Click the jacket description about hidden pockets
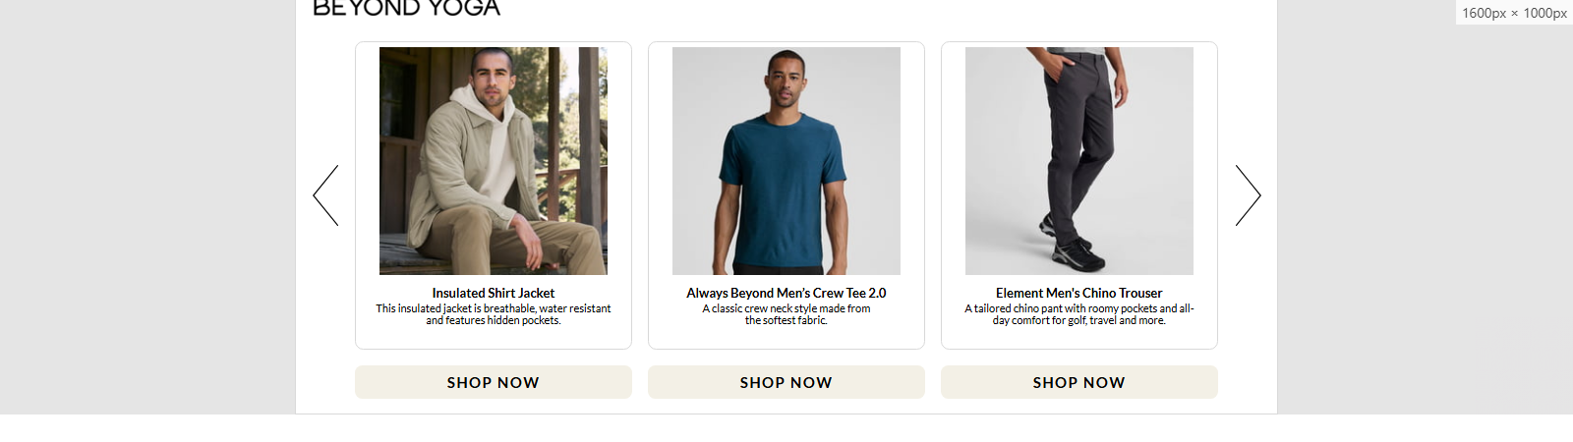 [x=494, y=314]
